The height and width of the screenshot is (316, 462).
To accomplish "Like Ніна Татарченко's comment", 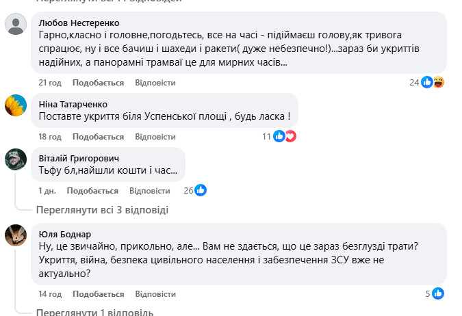I will click(98, 137).
